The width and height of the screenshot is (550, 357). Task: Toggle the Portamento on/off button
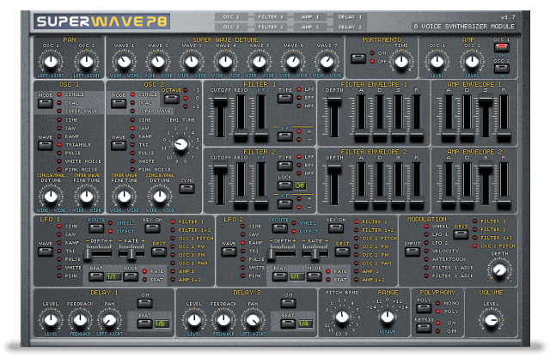[x=358, y=58]
